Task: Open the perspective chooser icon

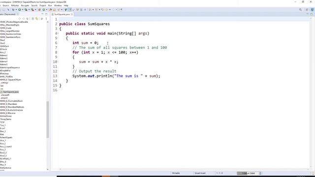Action: pos(307,10)
